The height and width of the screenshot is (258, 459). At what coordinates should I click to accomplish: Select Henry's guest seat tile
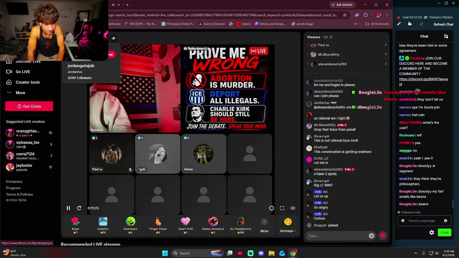(204, 154)
